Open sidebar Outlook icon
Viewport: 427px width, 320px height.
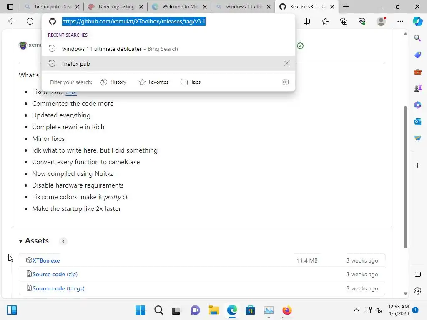coord(417,122)
